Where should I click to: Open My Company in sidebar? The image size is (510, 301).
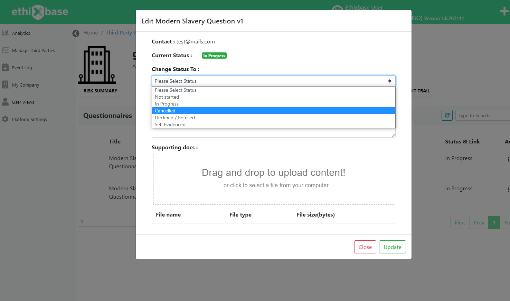(26, 85)
